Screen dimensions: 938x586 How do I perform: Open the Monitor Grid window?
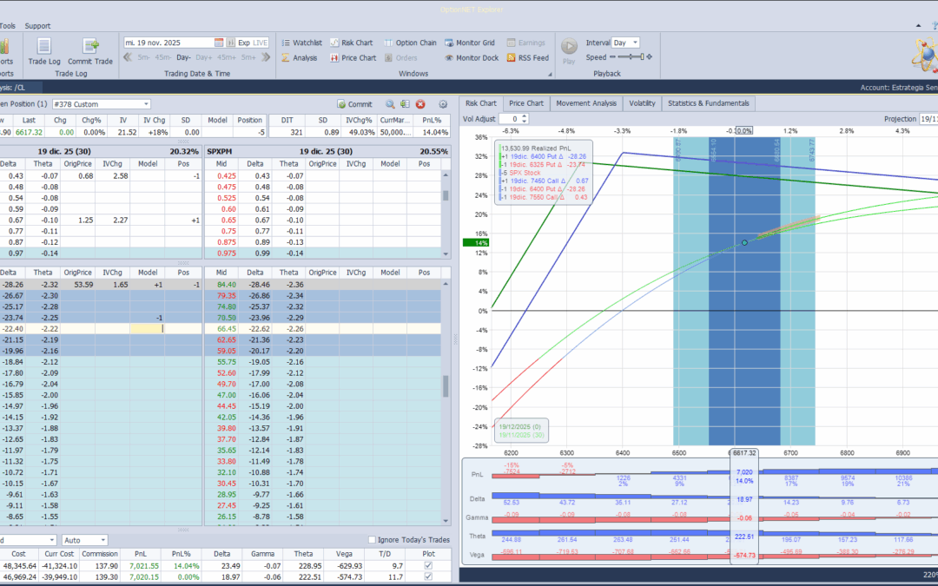(x=470, y=43)
